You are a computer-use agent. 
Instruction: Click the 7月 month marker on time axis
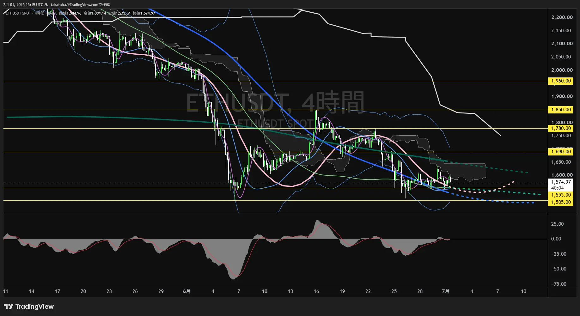pyautogui.click(x=446, y=291)
